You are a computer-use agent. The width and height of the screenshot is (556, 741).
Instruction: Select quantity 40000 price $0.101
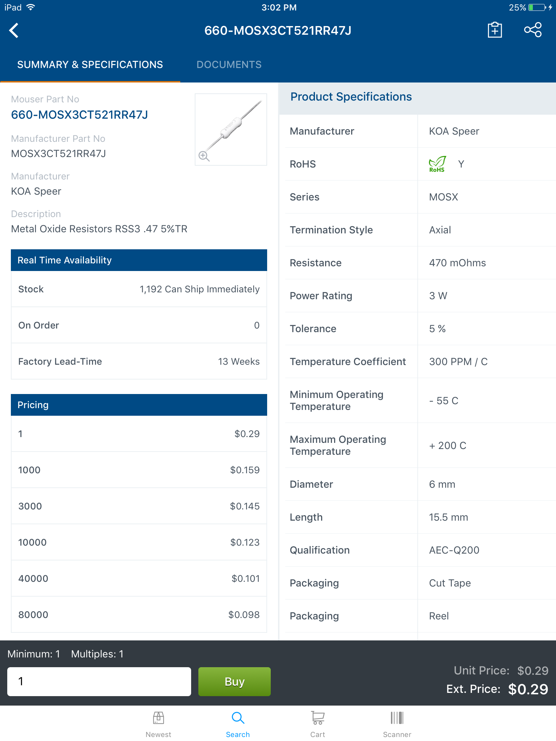[x=139, y=579]
